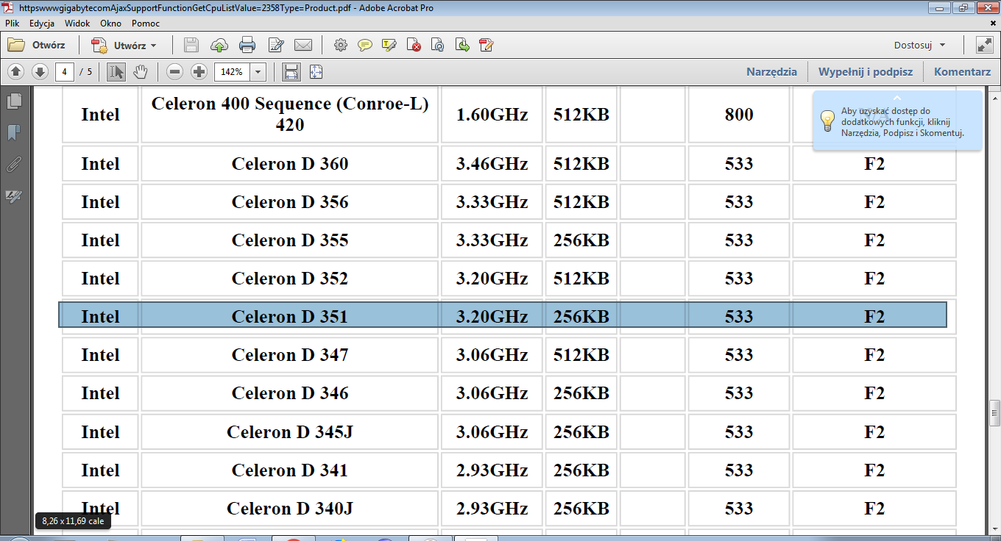Image resolution: width=1001 pixels, height=541 pixels.
Task: Click the '1.60GHz' frequency cell
Action: coord(492,115)
